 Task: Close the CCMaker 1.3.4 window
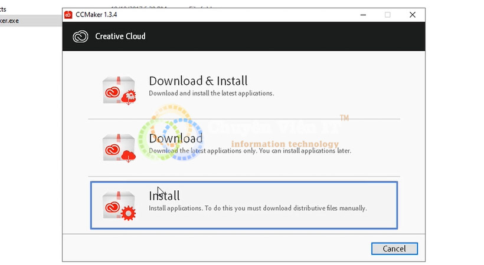click(413, 15)
